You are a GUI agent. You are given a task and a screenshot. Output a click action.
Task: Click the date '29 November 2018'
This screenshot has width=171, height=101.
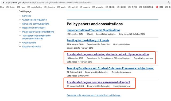75,86
